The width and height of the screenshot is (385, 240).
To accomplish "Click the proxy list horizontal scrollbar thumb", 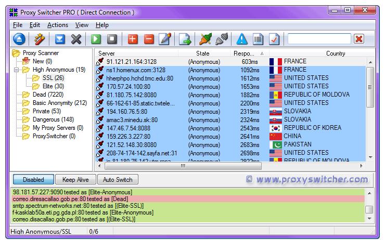I will tap(183, 166).
